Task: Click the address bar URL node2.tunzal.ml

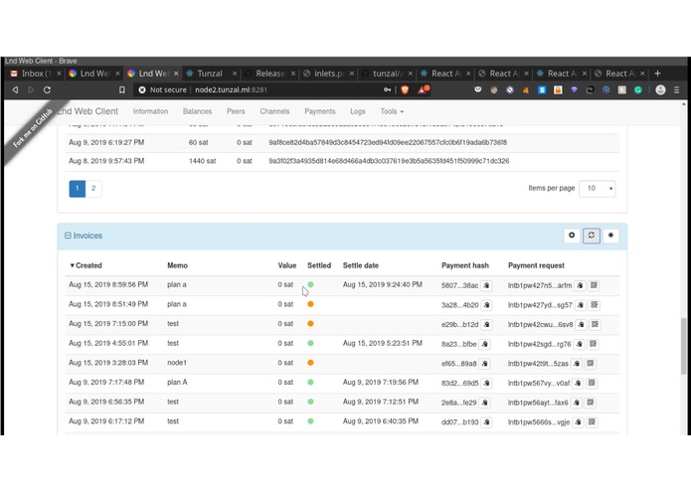Action: [x=231, y=89]
